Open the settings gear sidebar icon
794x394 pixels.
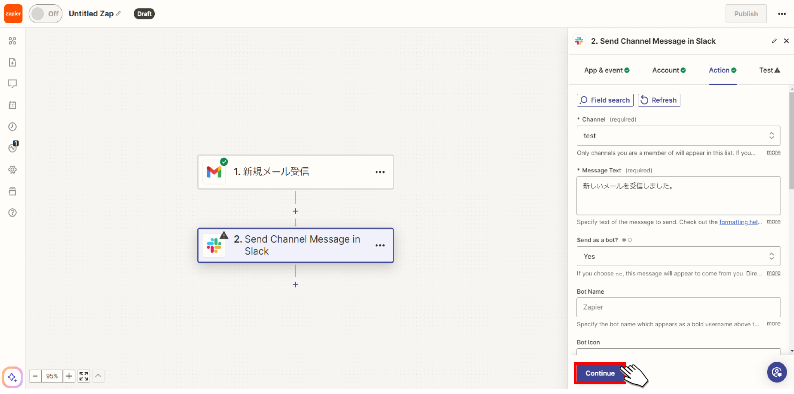click(12, 170)
